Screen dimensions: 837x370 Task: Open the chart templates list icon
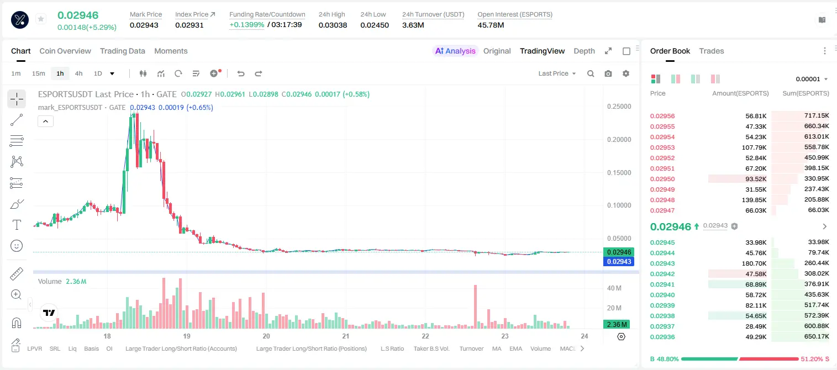pyautogui.click(x=196, y=73)
